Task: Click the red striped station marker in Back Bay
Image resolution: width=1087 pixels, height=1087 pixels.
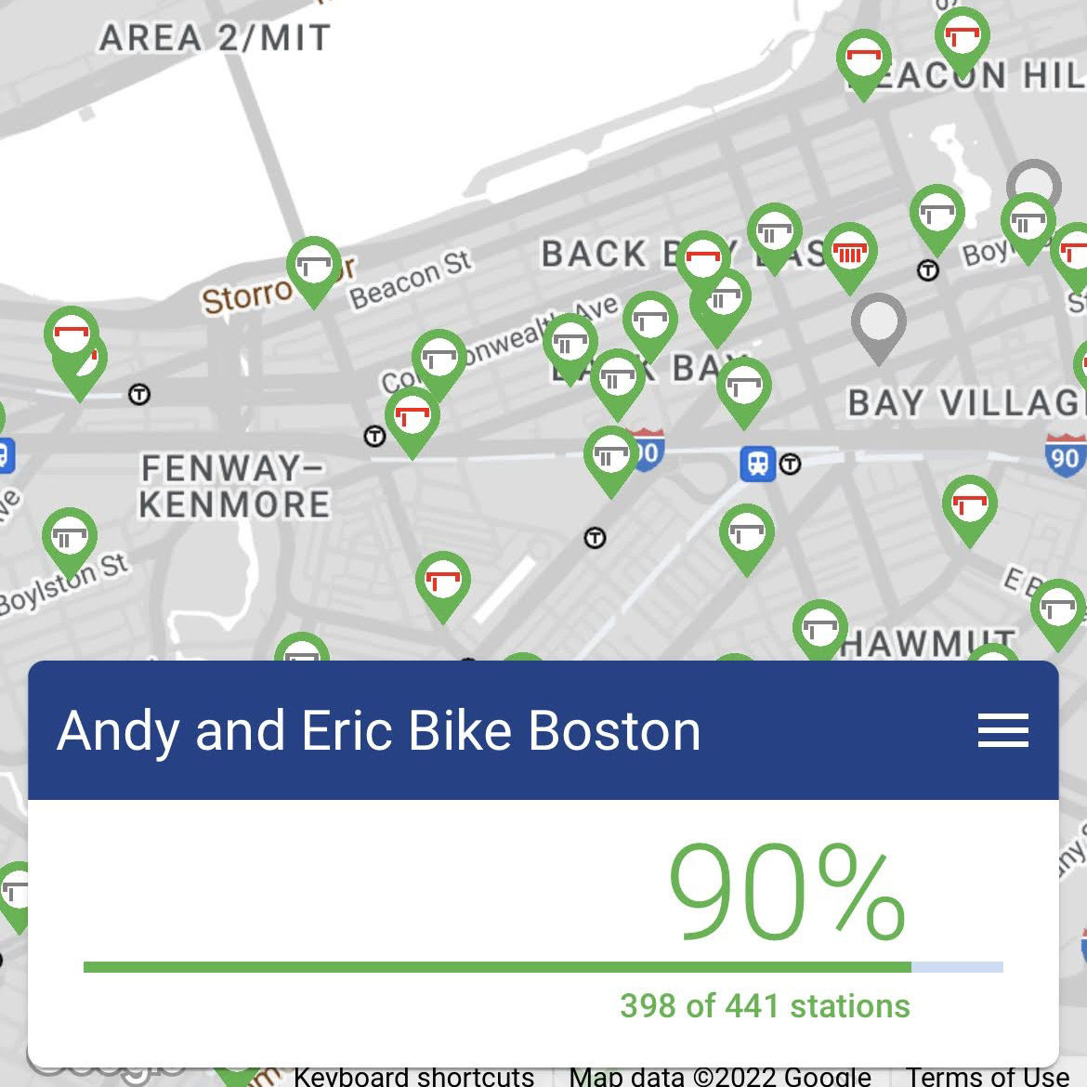Action: (849, 253)
